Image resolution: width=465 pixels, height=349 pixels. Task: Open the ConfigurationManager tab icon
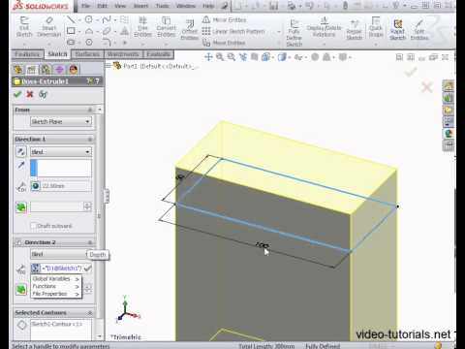[46, 69]
